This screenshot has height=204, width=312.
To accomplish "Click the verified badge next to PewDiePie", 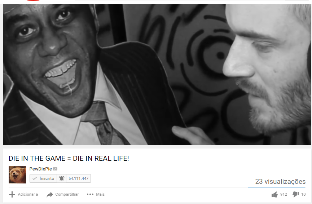I will pyautogui.click(x=55, y=169).
